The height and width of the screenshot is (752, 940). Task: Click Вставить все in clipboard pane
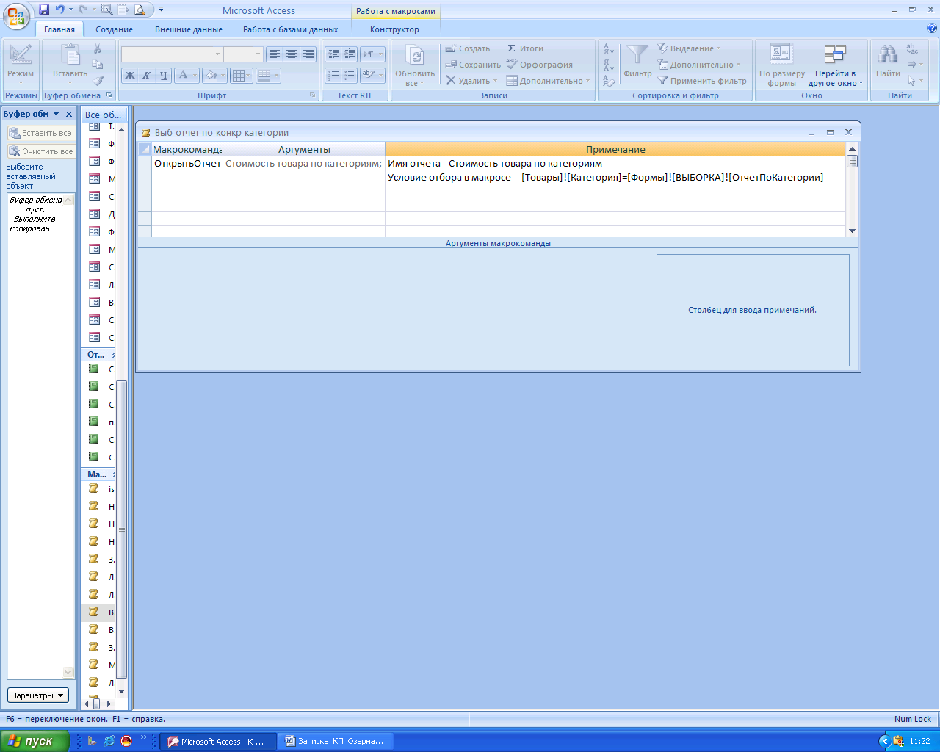click(x=41, y=133)
